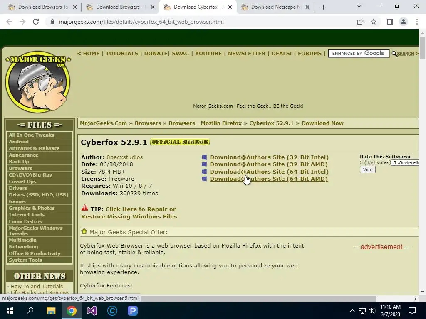Click Windows icon beside 64-Bit Intel download
This screenshot has width=426, height=319.
[x=204, y=172]
